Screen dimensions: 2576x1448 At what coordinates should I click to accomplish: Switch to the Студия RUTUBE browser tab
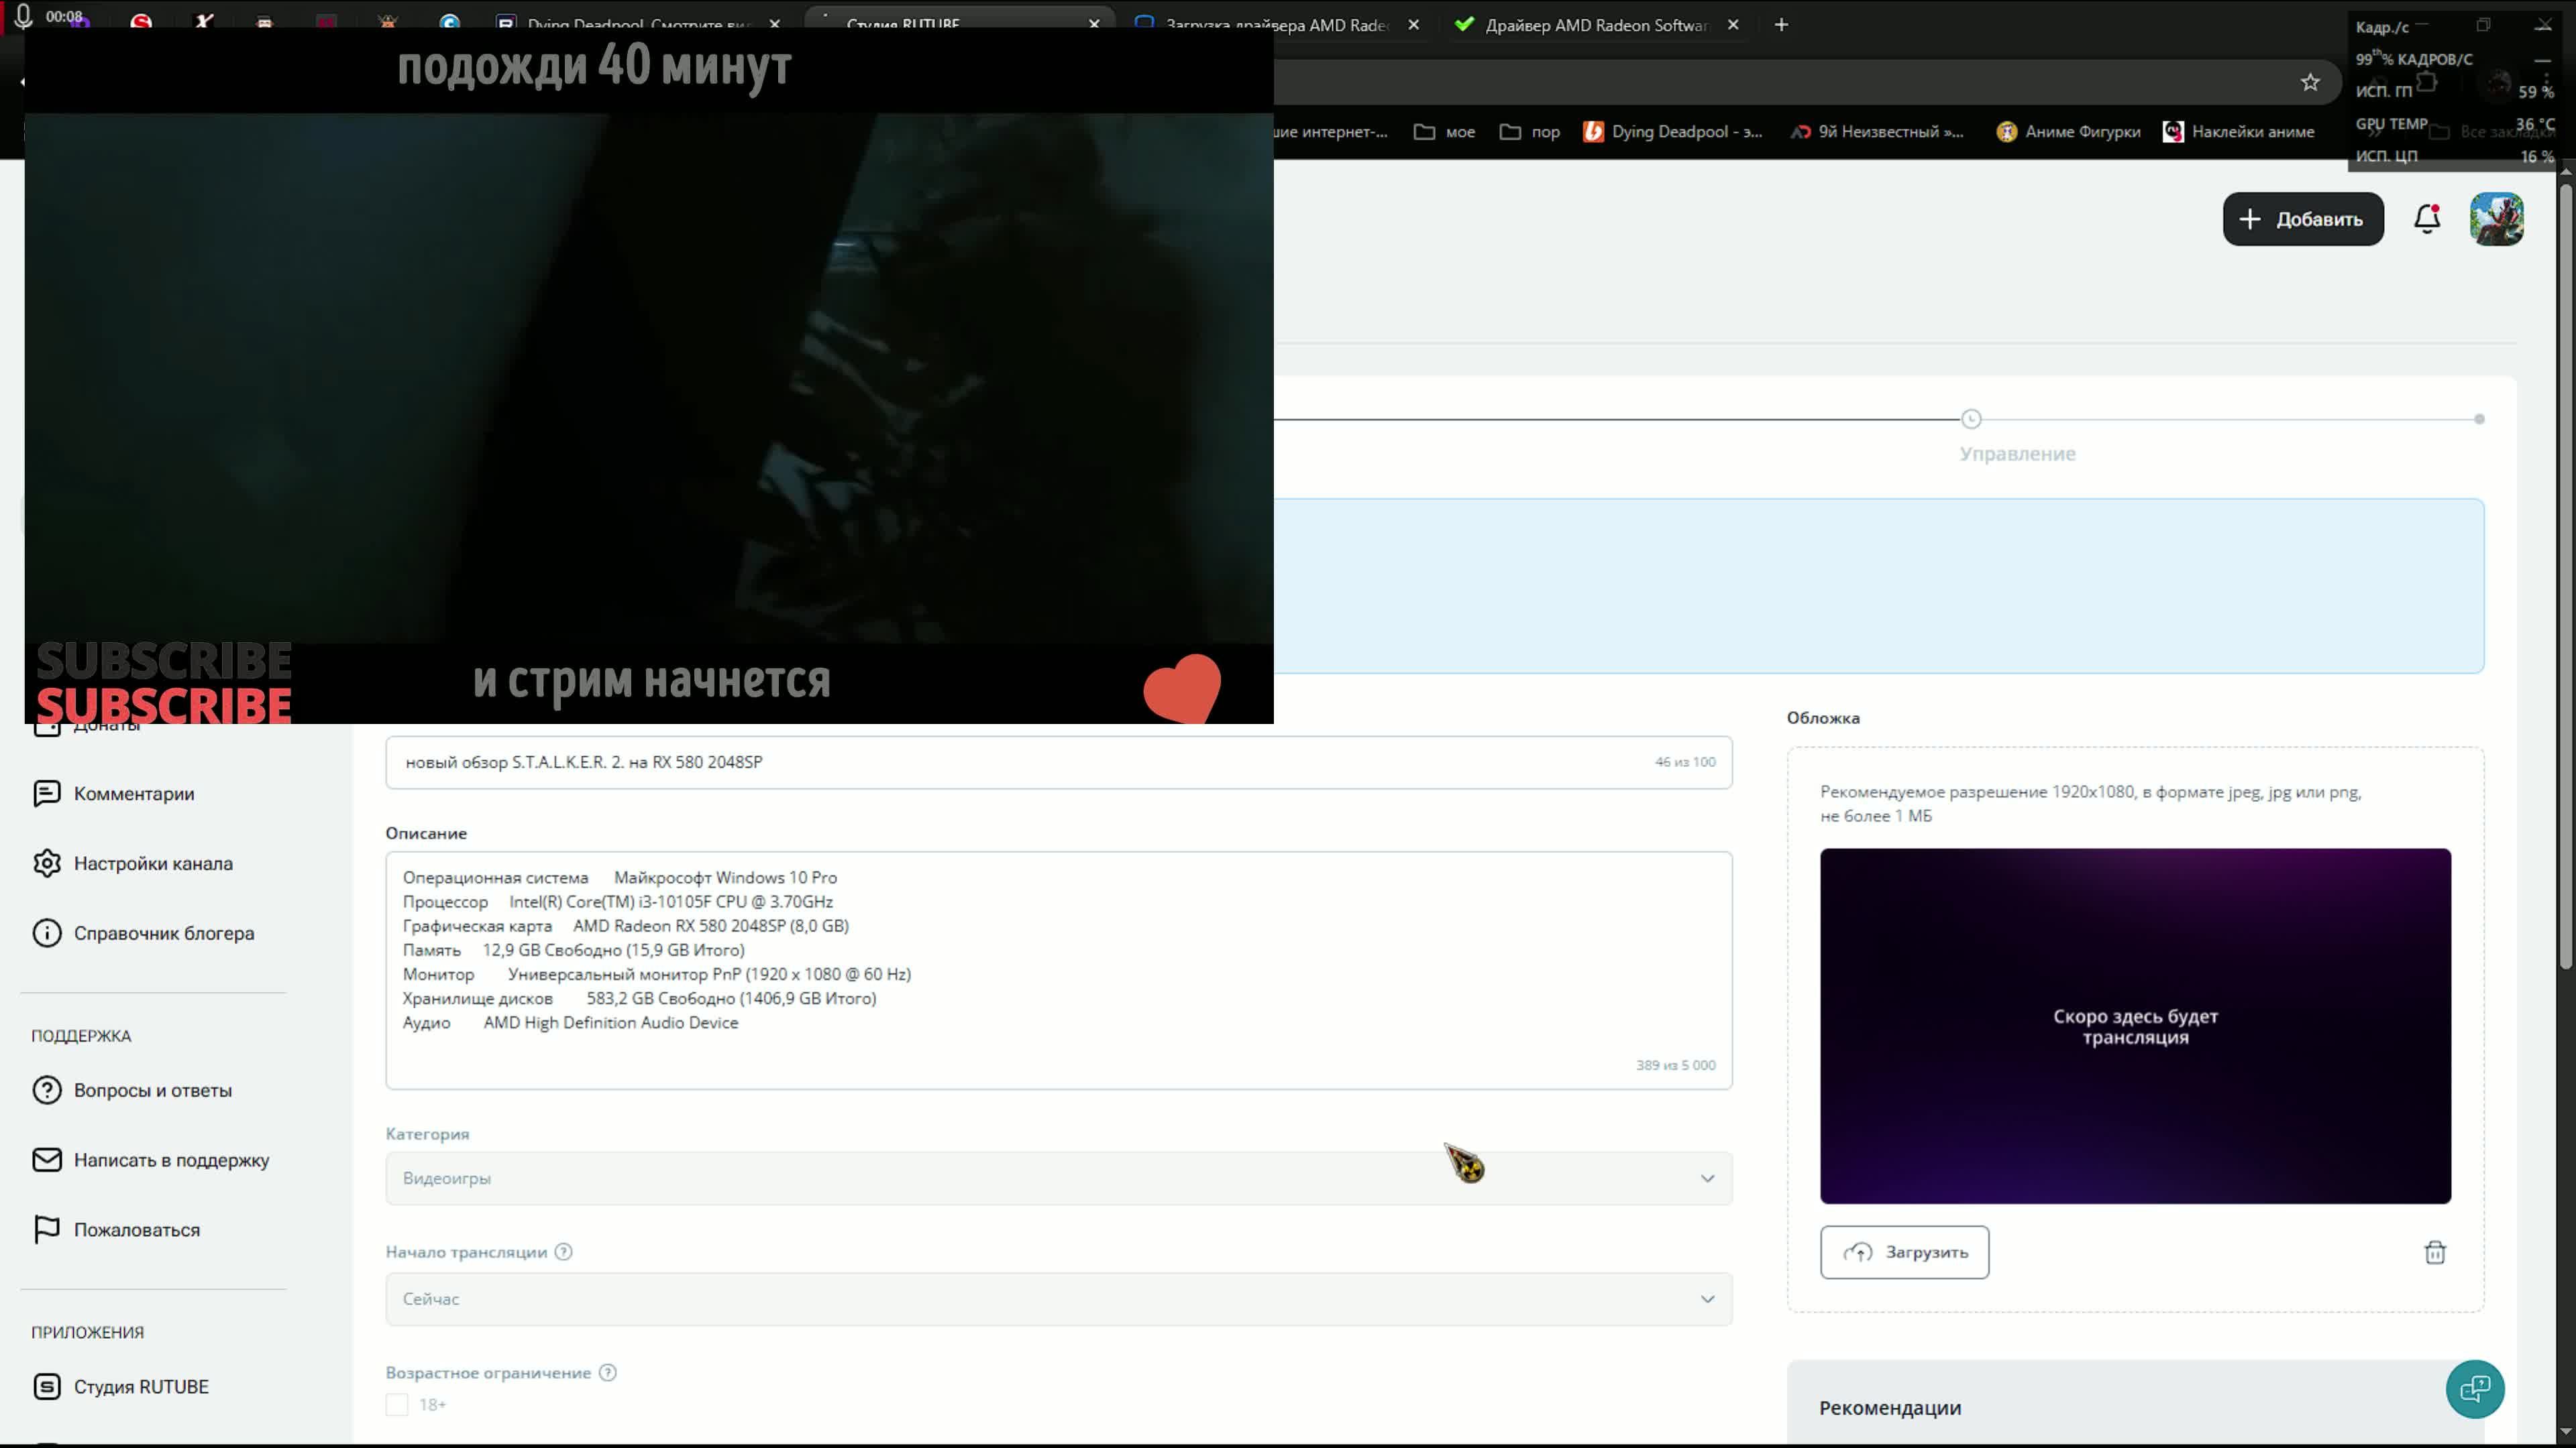click(x=960, y=25)
